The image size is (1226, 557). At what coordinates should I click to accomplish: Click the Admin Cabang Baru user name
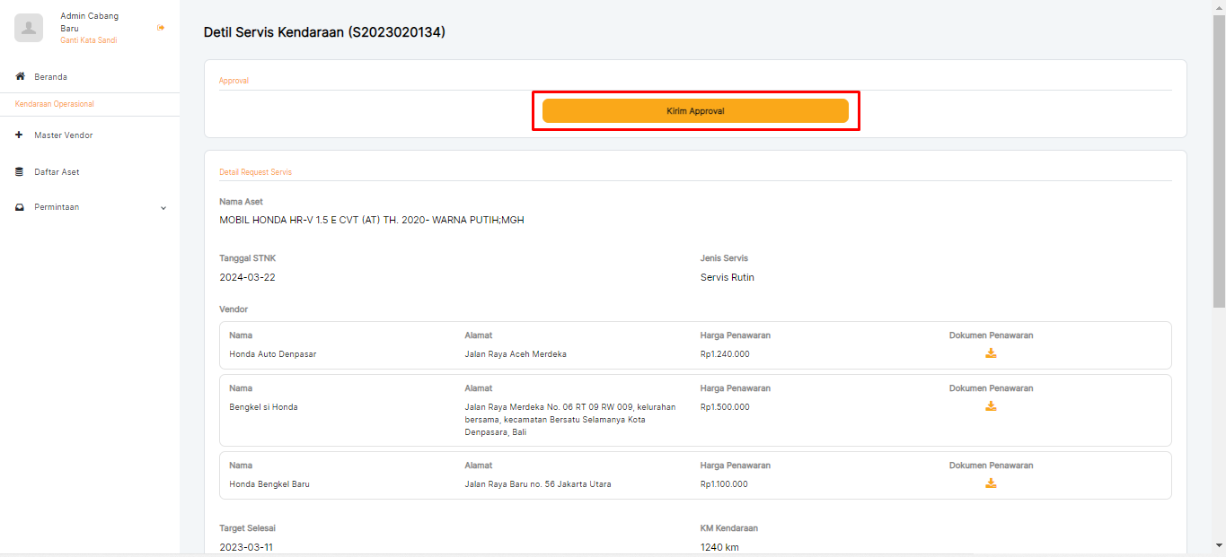(88, 22)
